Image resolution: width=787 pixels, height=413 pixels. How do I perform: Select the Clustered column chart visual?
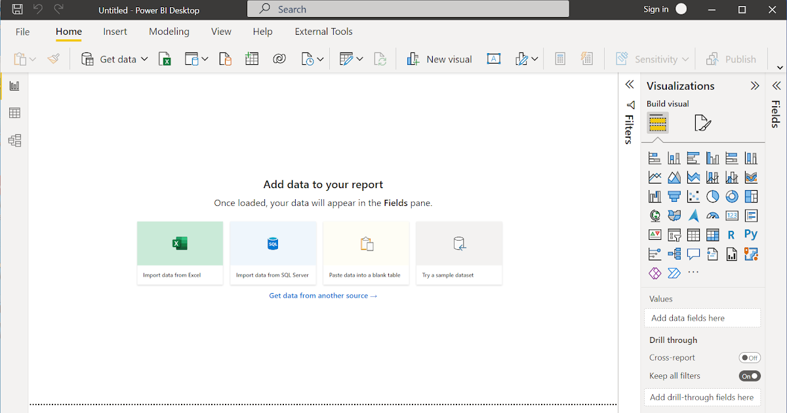tap(712, 158)
